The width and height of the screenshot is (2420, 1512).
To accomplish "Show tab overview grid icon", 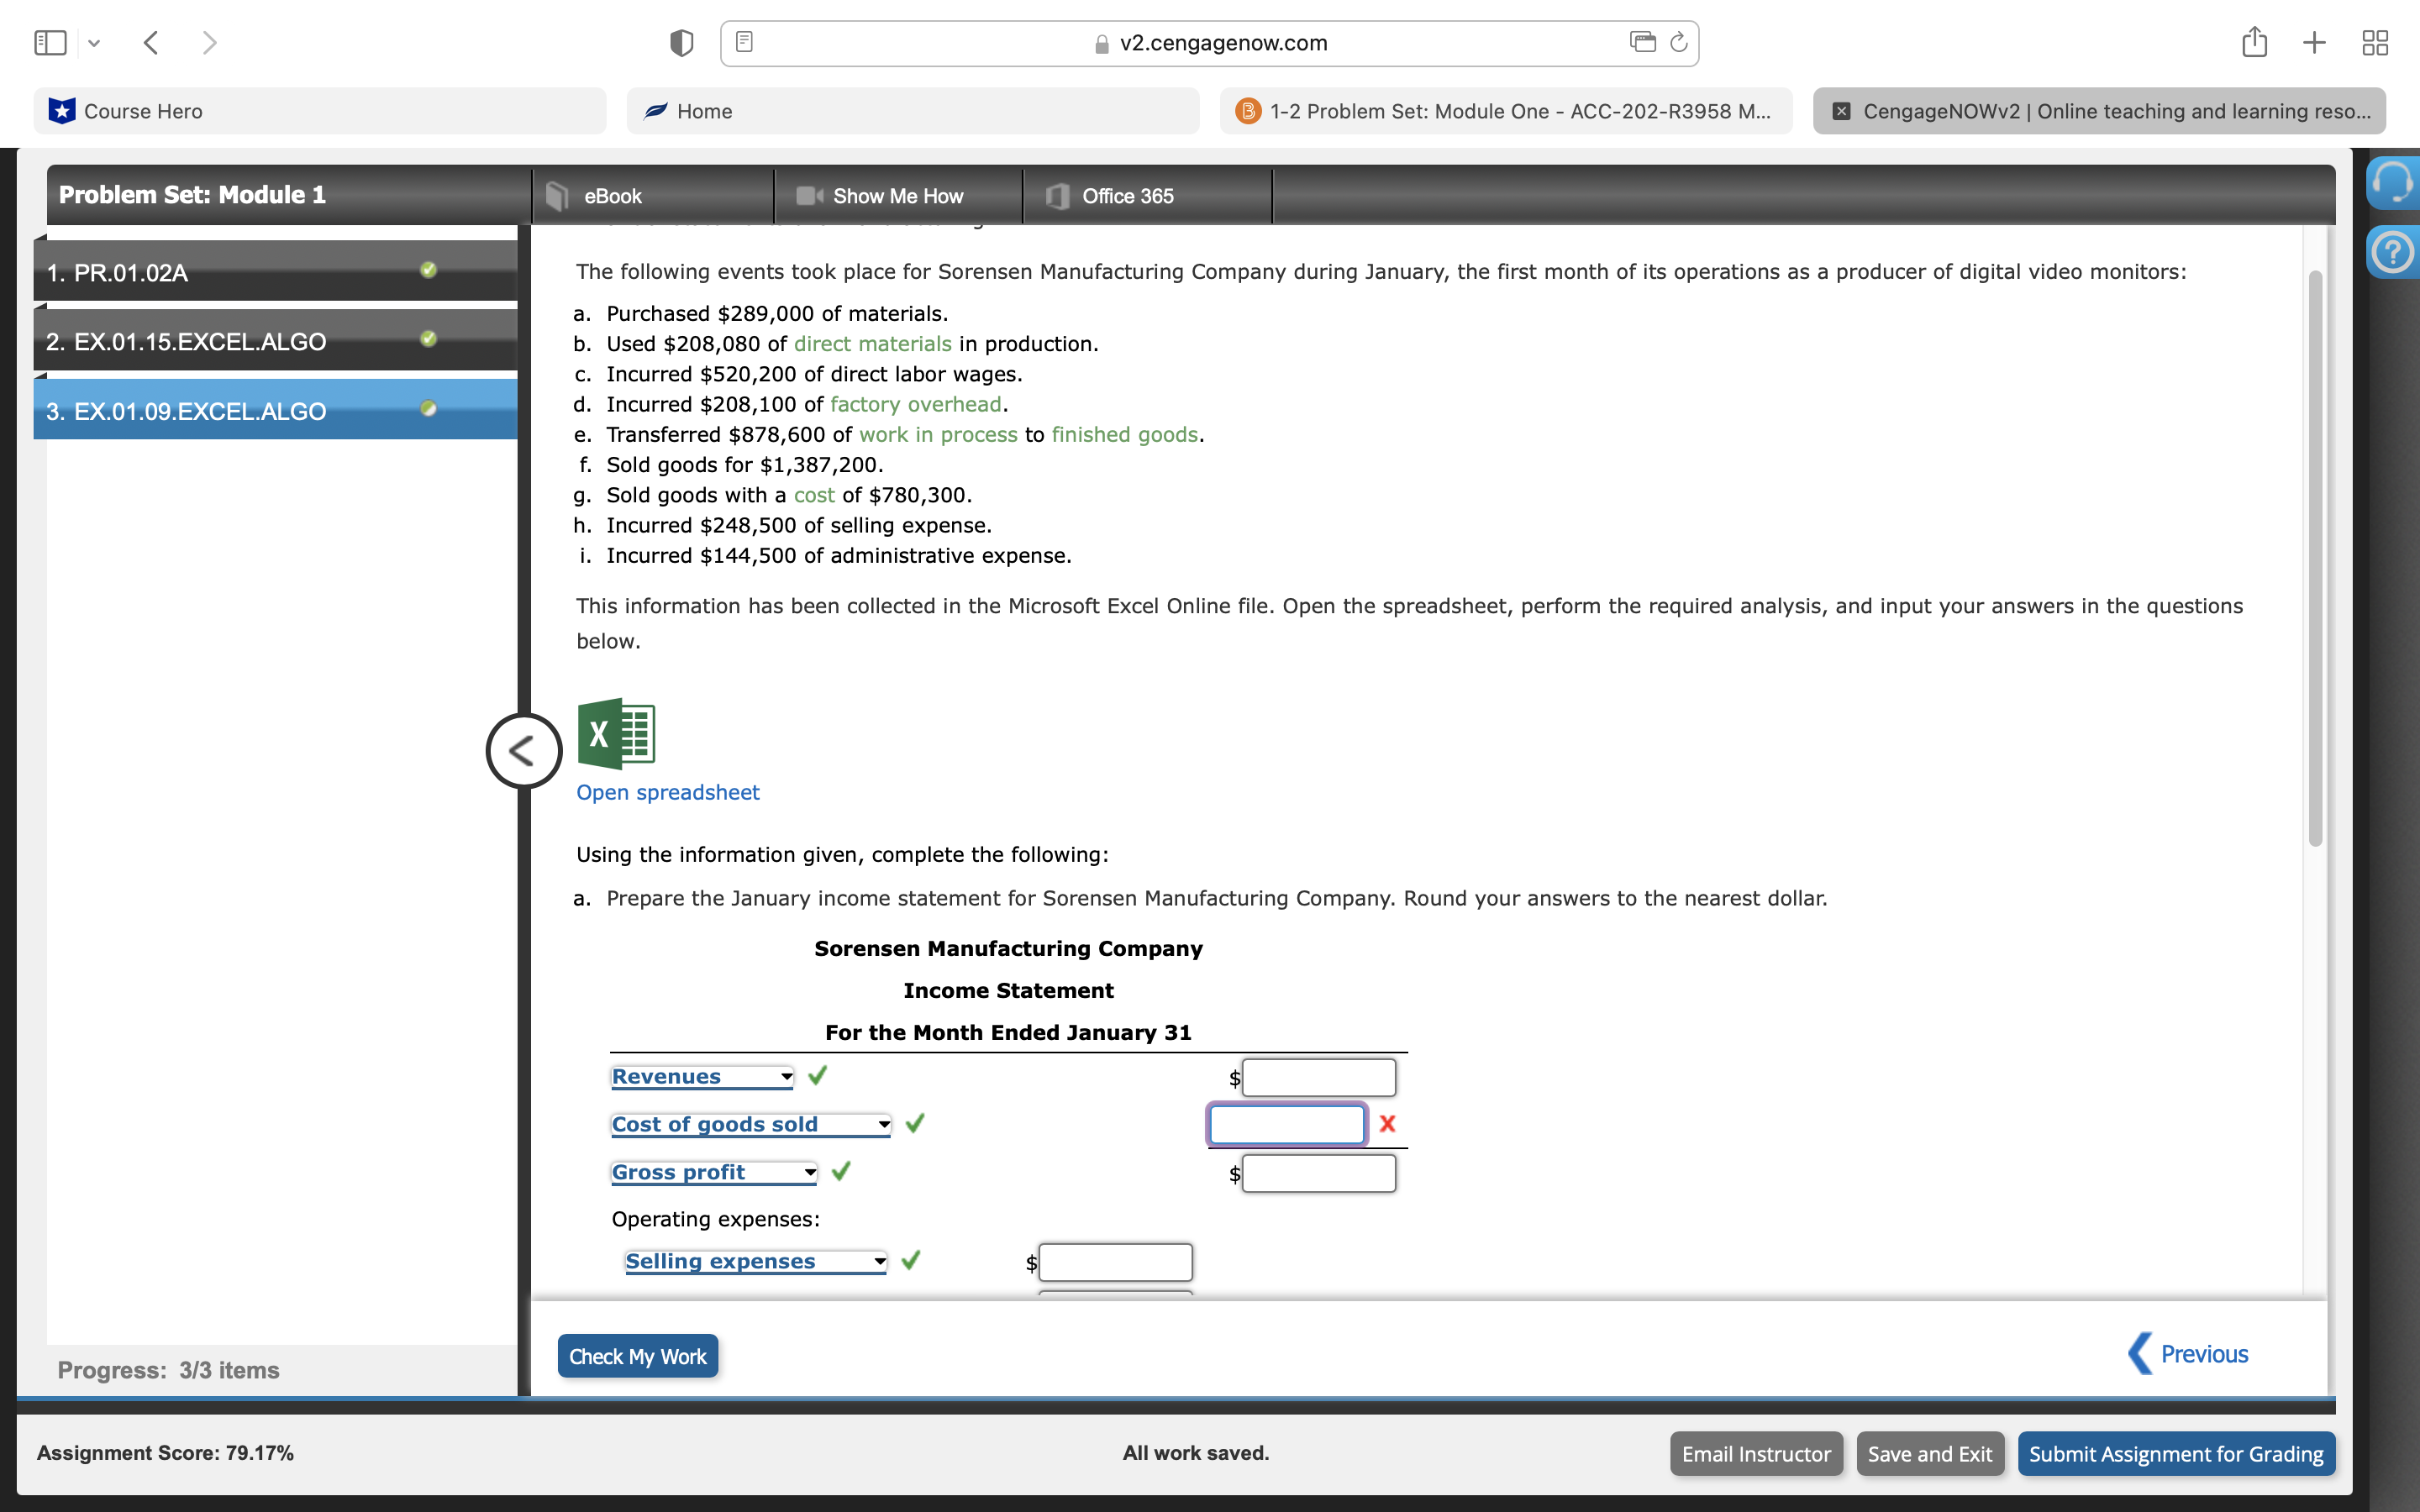I will (2374, 43).
